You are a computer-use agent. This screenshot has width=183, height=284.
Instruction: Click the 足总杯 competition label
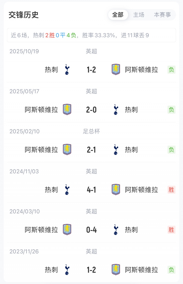pyautogui.click(x=91, y=131)
